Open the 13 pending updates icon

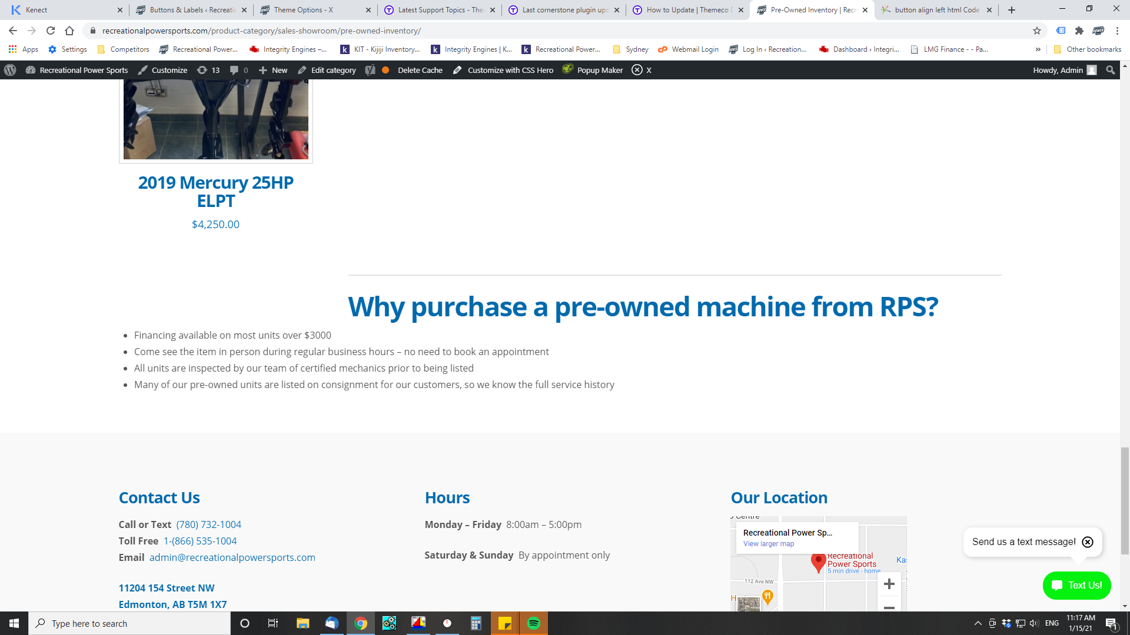[x=208, y=70]
